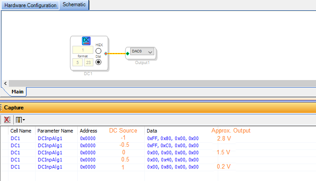Click the format field showing 5

click(x=77, y=63)
